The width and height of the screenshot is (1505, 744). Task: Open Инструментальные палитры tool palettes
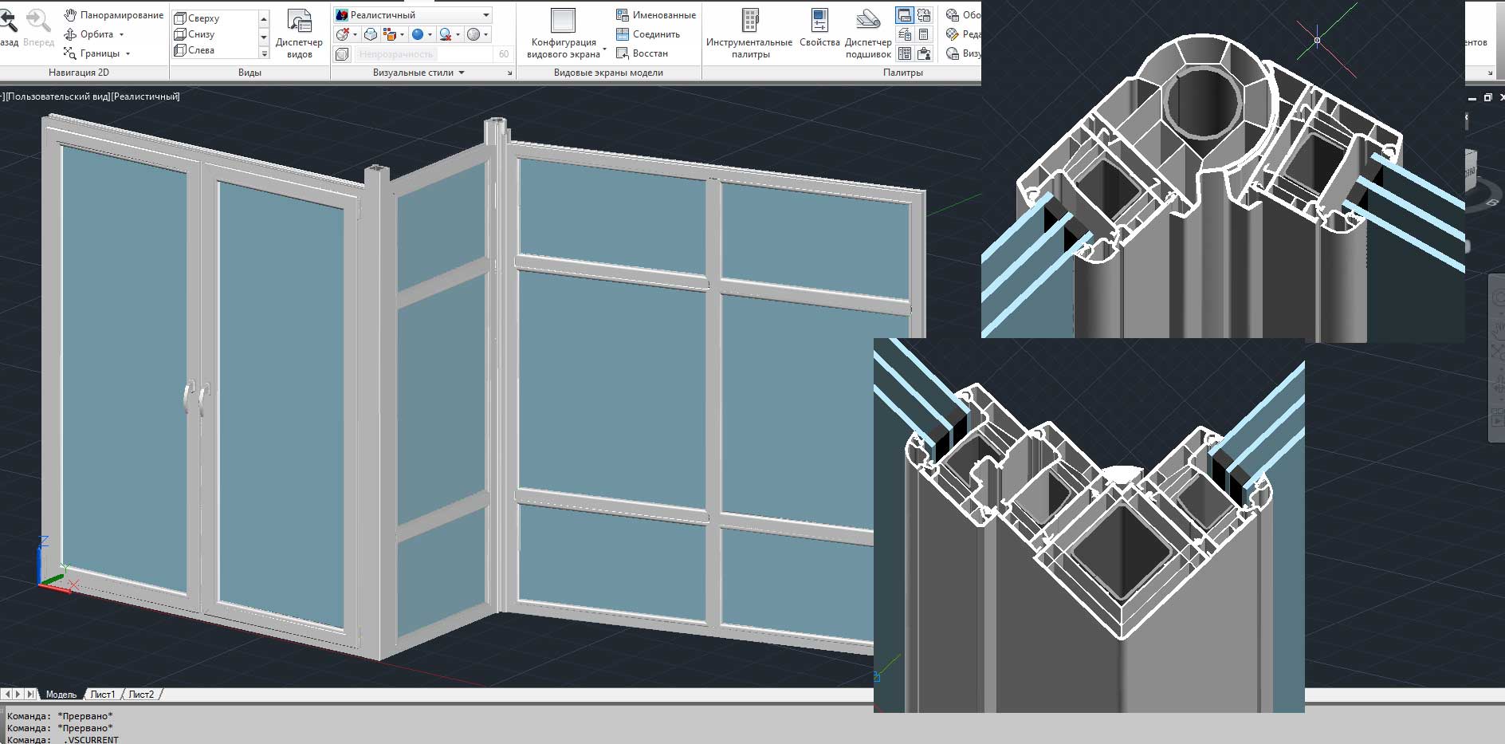click(x=749, y=33)
